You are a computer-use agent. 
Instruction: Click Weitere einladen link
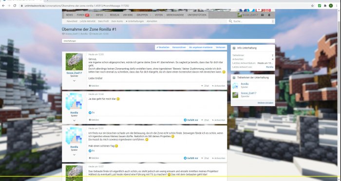click(x=265, y=103)
